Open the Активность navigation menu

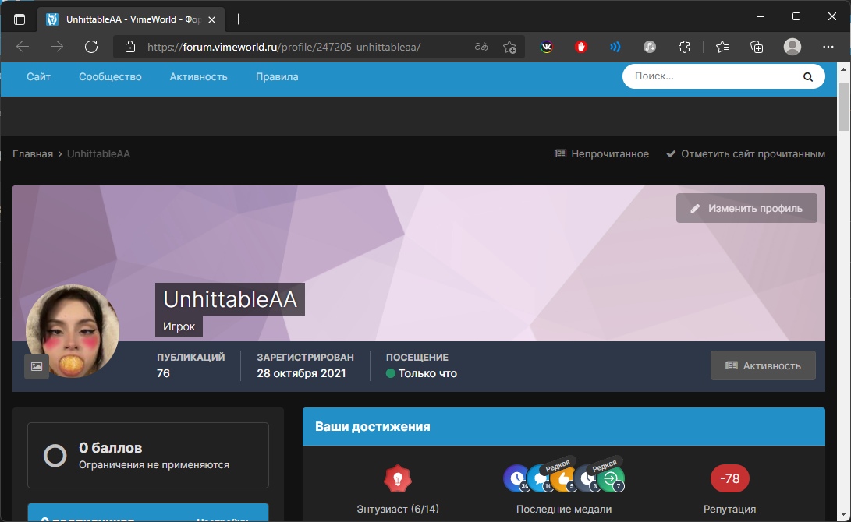[x=198, y=77]
